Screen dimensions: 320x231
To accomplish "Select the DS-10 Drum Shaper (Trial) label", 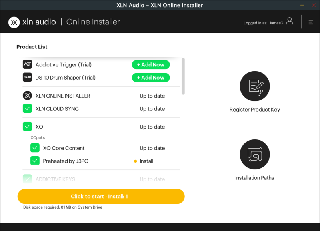I will tap(65, 78).
